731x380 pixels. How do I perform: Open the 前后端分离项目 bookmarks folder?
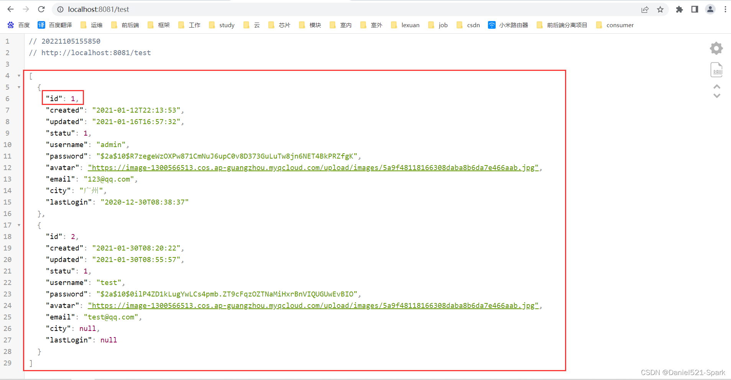click(562, 25)
